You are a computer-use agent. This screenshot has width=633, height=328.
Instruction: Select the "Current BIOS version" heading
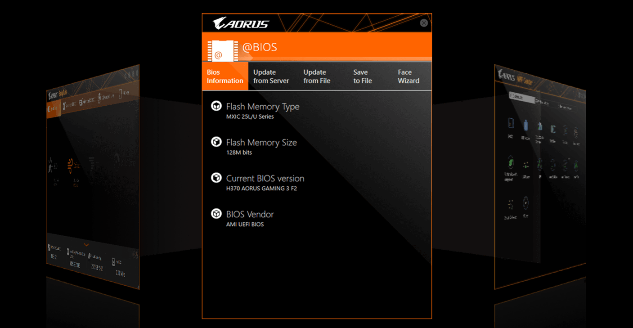point(265,179)
